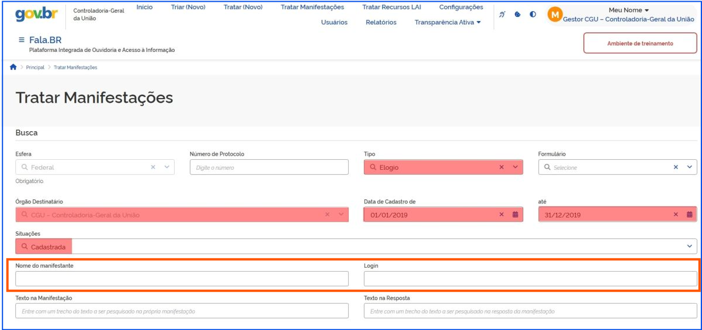
Task: Go to Tratar Recursos LAI
Action: 391,7
